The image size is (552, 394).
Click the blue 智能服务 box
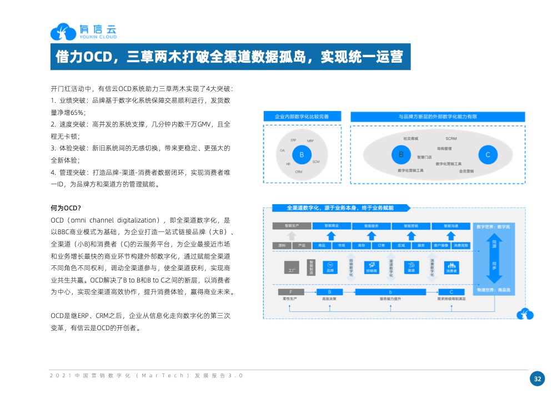pos(372,225)
